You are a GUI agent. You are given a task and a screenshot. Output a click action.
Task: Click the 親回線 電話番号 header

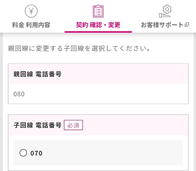(x=37, y=74)
